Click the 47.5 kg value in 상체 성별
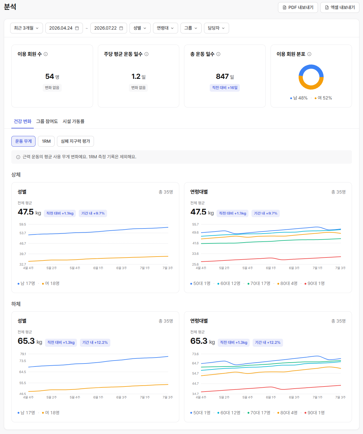 click(29, 212)
